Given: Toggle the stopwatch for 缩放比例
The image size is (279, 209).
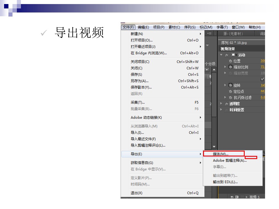Looking at the screenshot, I should [230, 67].
